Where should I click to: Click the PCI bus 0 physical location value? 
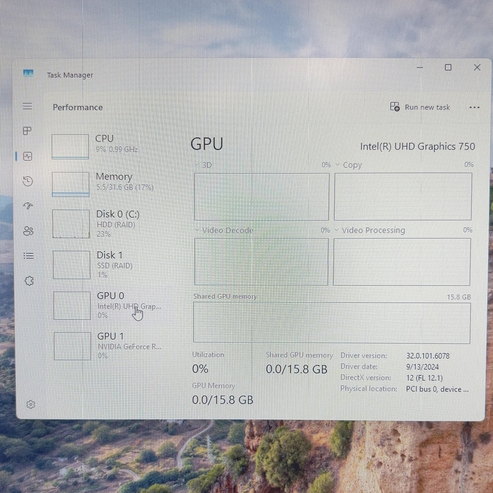tap(437, 389)
